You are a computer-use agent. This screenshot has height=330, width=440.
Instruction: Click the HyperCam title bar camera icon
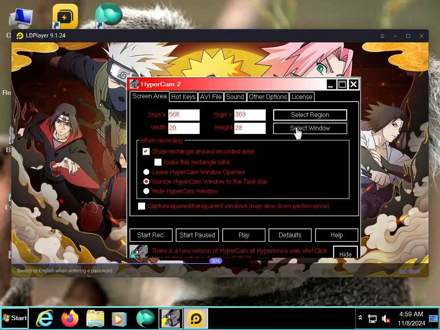tap(134, 84)
